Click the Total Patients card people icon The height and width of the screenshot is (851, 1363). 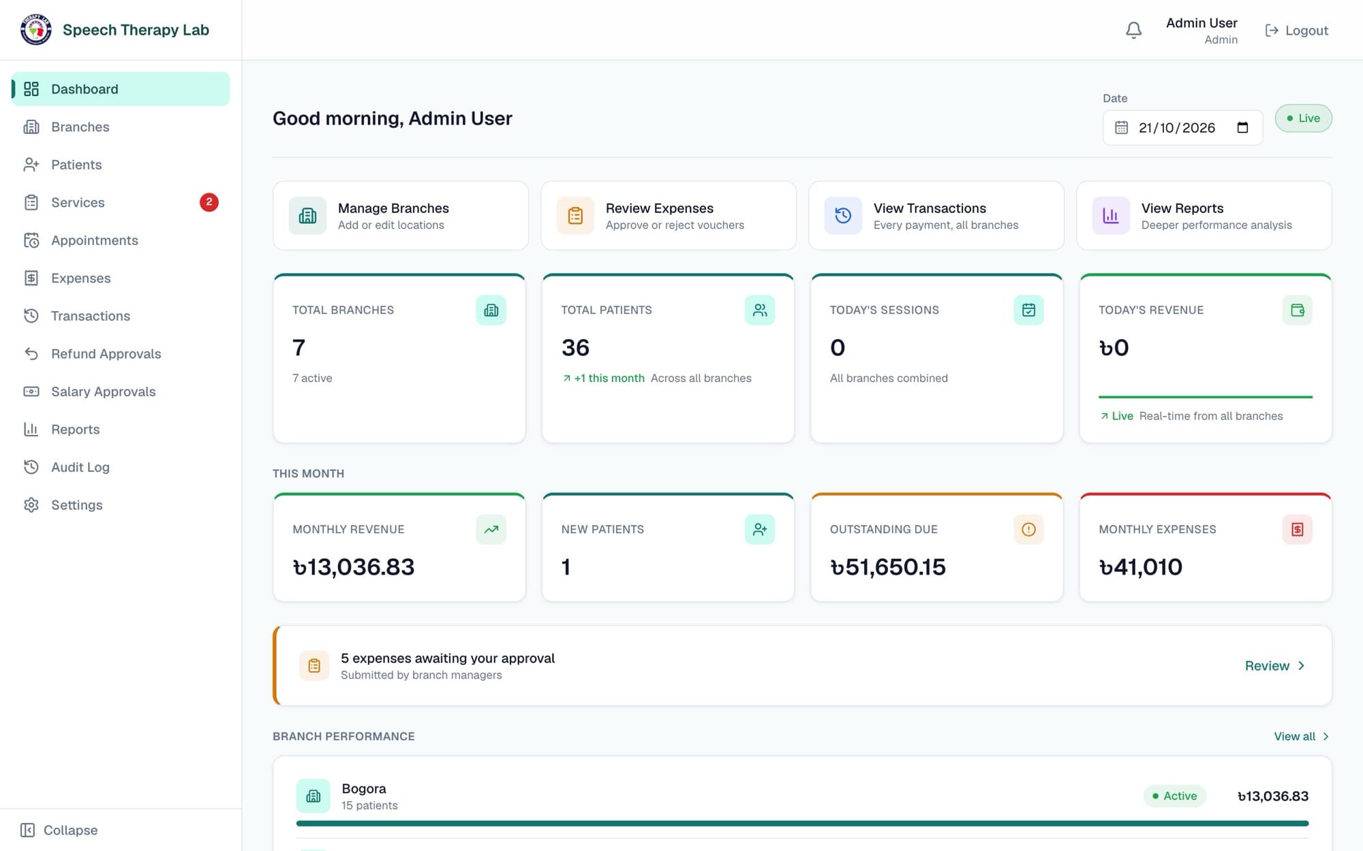point(760,310)
